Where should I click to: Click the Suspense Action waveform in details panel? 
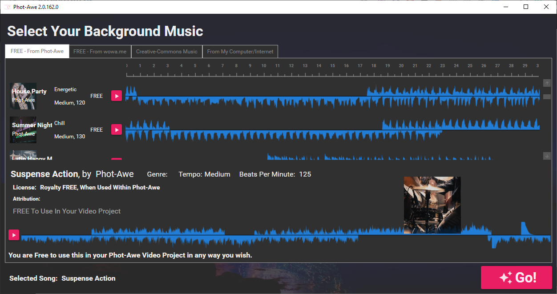pos(286,235)
